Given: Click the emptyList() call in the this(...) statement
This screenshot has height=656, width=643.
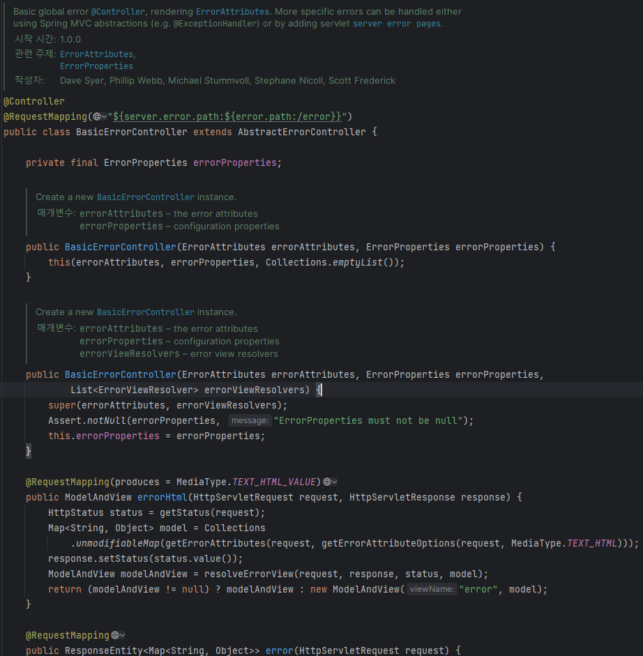Looking at the screenshot, I should [363, 262].
